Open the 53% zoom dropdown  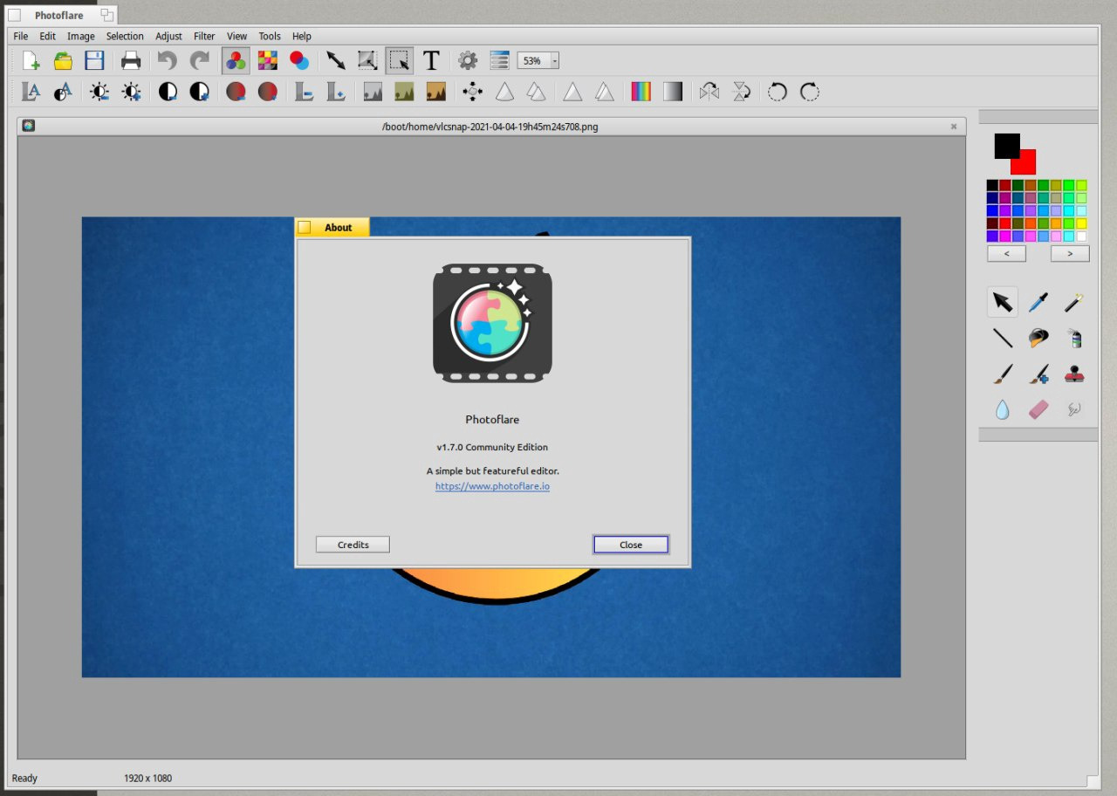point(554,61)
